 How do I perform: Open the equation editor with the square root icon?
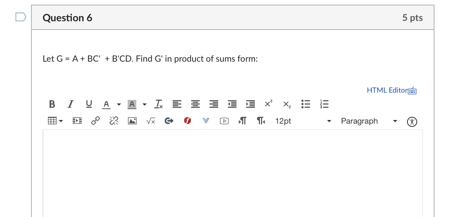(x=150, y=121)
